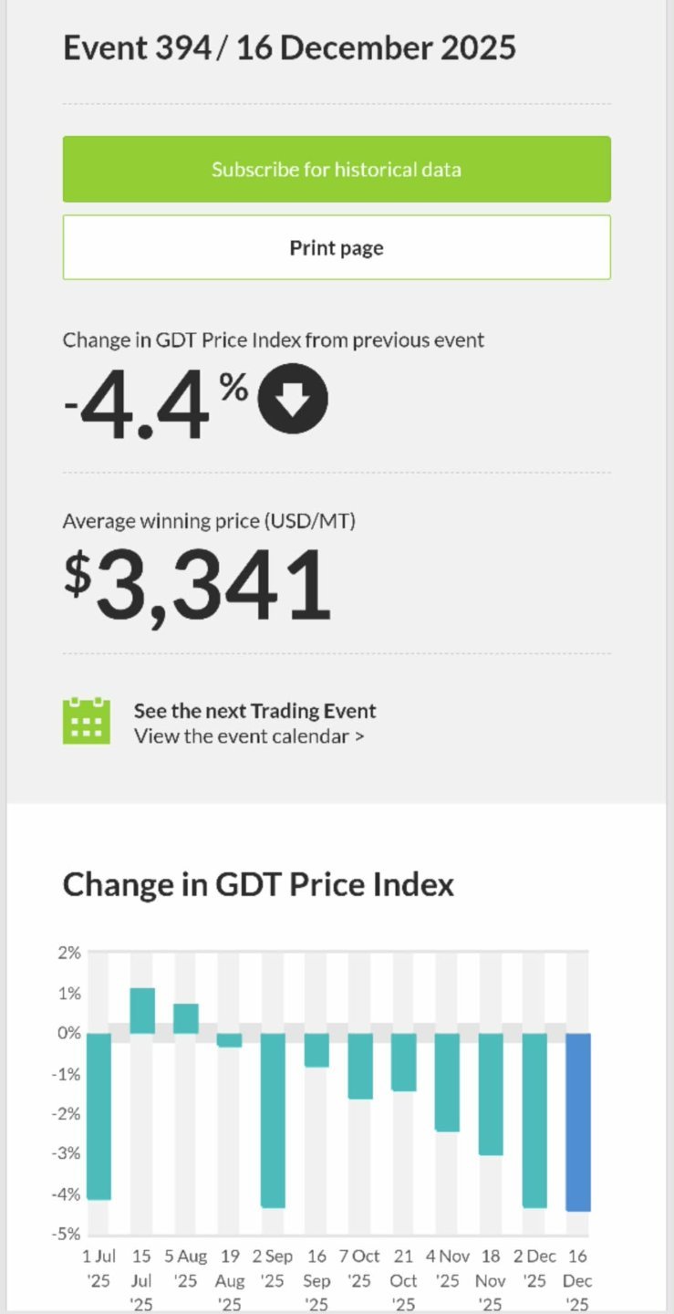
Task: Click the 1 Jul '25 chart bar
Action: point(99,1116)
